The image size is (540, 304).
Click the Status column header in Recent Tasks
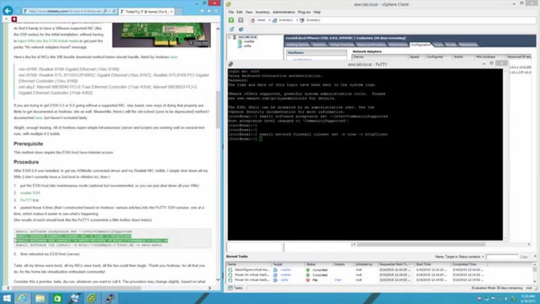point(319,264)
